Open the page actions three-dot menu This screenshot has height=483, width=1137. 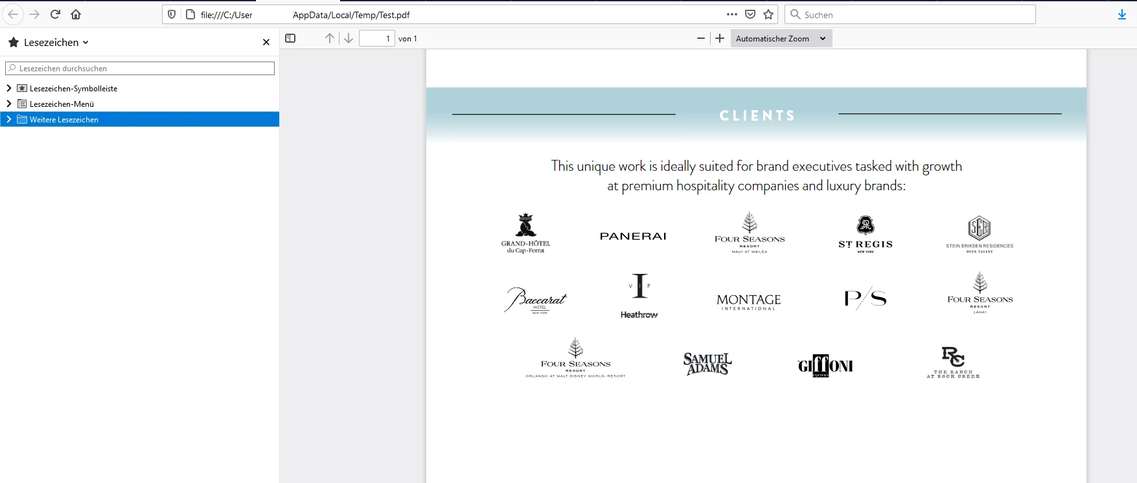pos(732,14)
